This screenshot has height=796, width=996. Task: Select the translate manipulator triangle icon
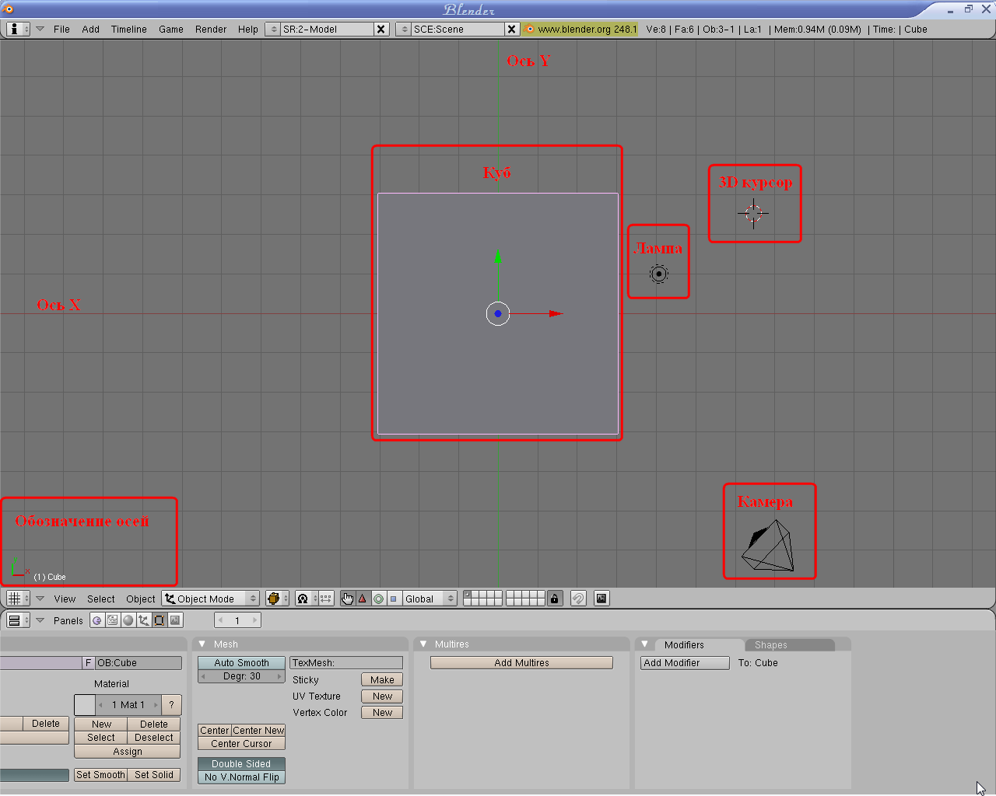click(x=363, y=599)
